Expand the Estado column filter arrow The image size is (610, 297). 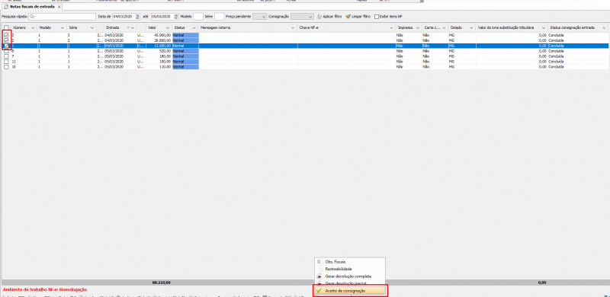471,27
